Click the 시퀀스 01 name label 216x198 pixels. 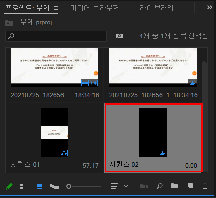[x=25, y=164]
